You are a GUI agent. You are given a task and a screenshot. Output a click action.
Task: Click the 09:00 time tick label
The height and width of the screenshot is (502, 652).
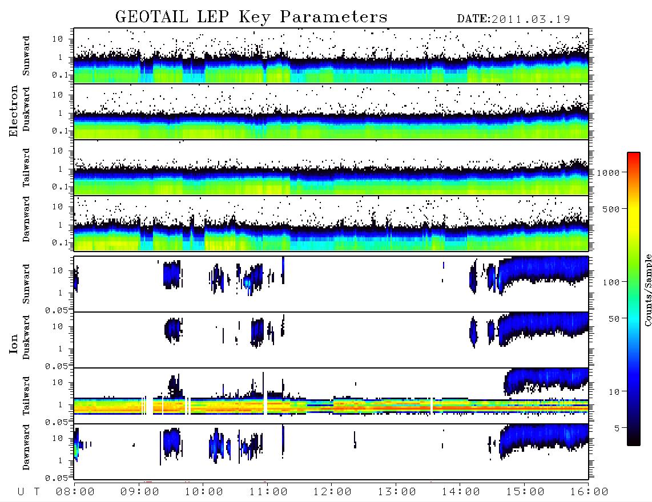pos(140,492)
